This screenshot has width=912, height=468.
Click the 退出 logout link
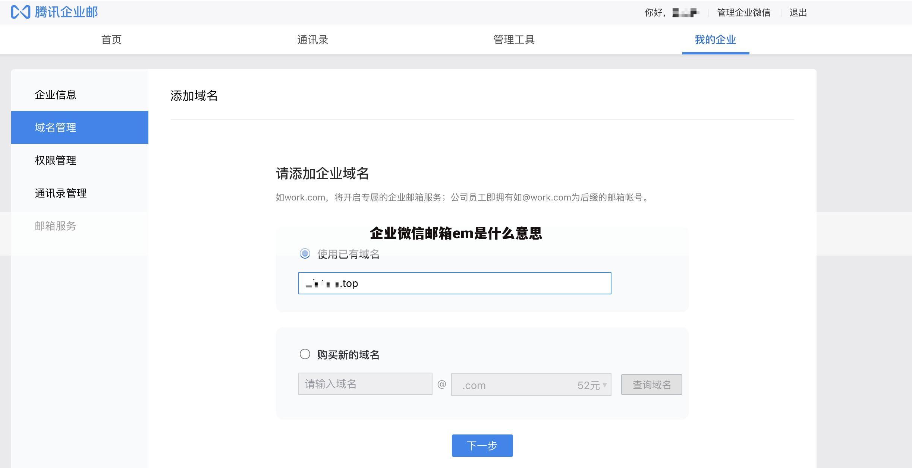tap(798, 13)
